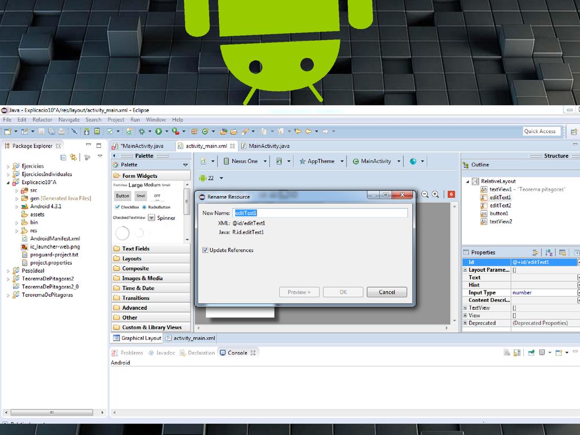Viewport: 580px width, 435px height.
Task: Select button1 in the Outline
Action: tap(494, 214)
